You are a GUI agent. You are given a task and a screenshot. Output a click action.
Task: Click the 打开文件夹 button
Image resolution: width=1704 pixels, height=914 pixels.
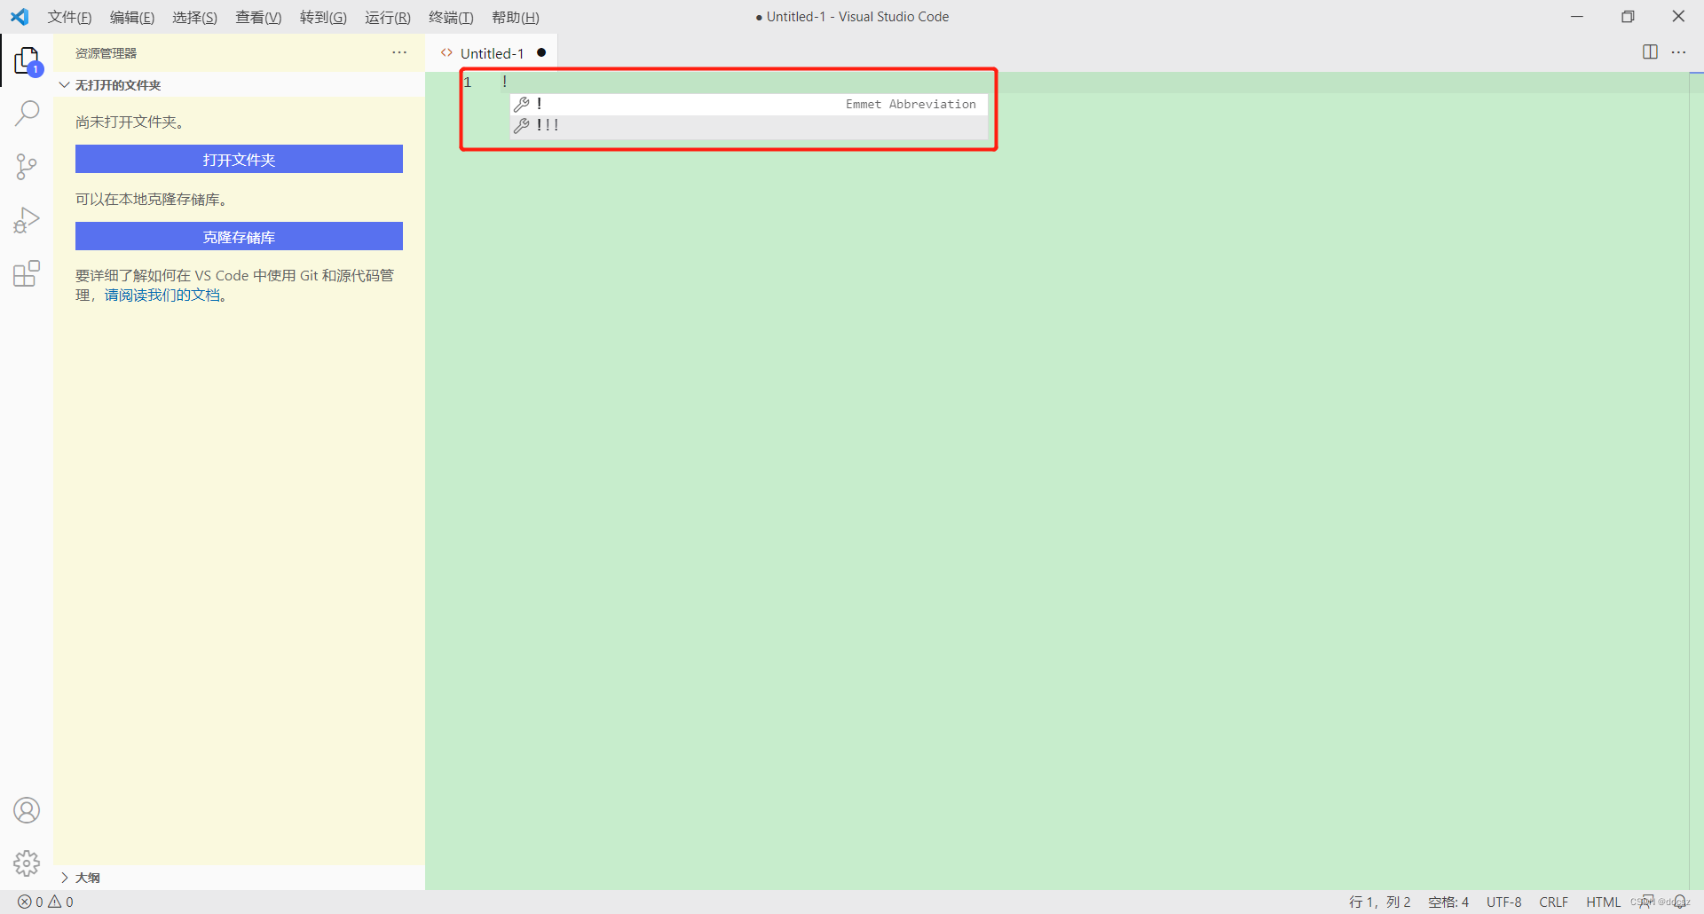239,159
